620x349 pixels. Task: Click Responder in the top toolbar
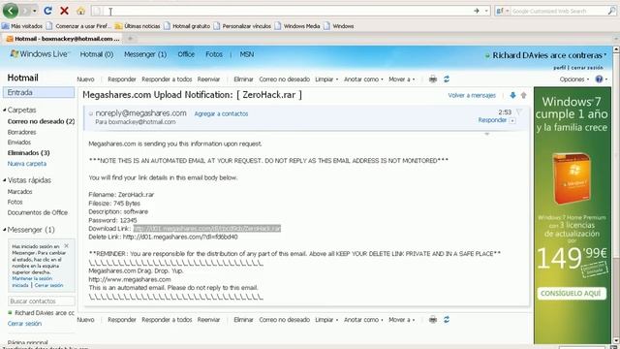click(x=122, y=79)
